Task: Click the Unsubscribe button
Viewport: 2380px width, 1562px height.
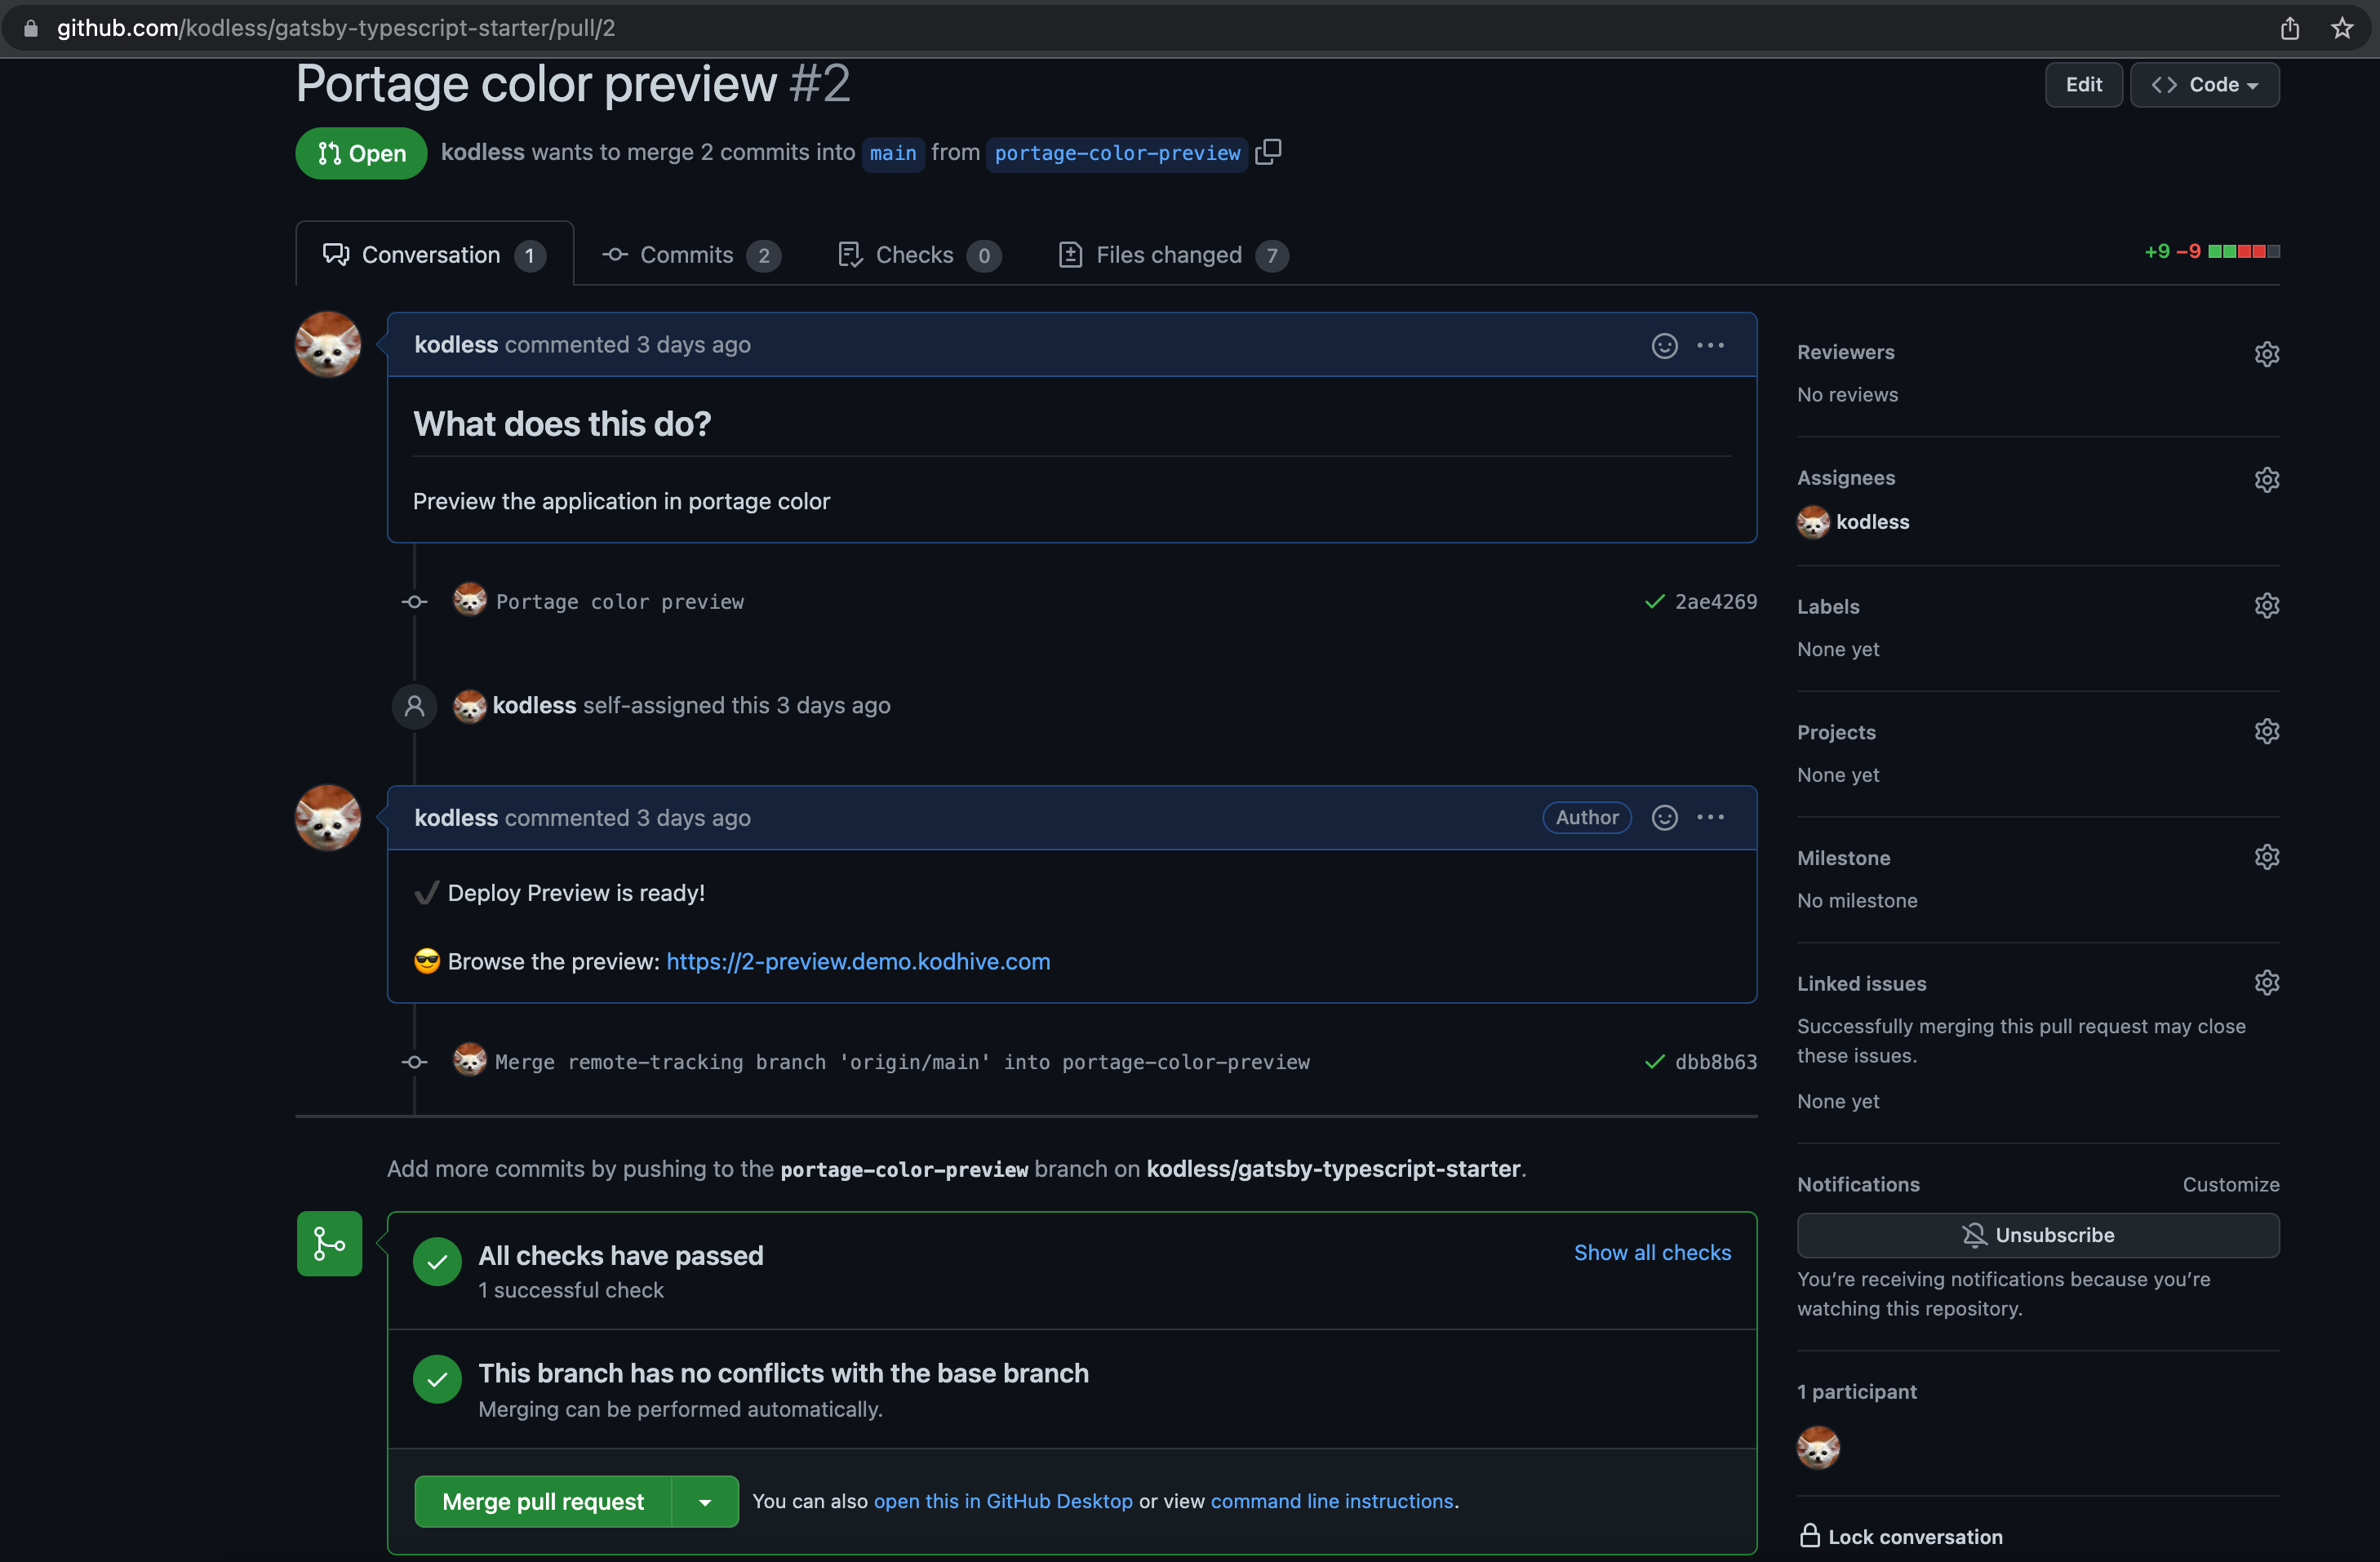Action: [2037, 1235]
